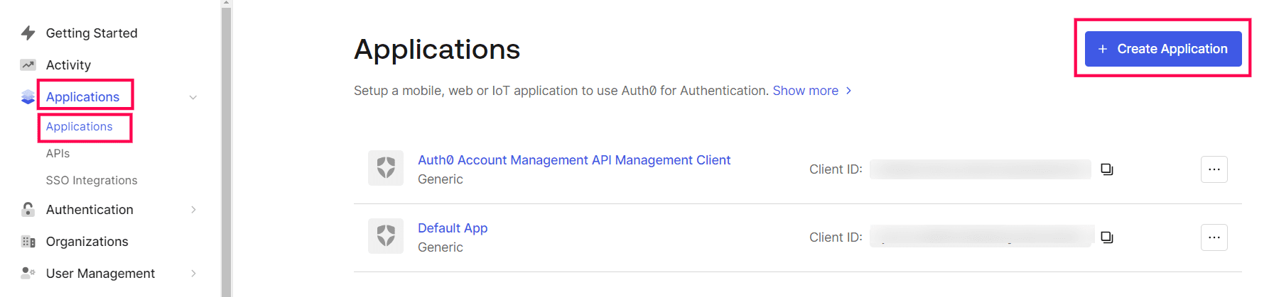The width and height of the screenshot is (1274, 297).
Task: Expand the User Management menu chevron
Action: click(x=193, y=273)
